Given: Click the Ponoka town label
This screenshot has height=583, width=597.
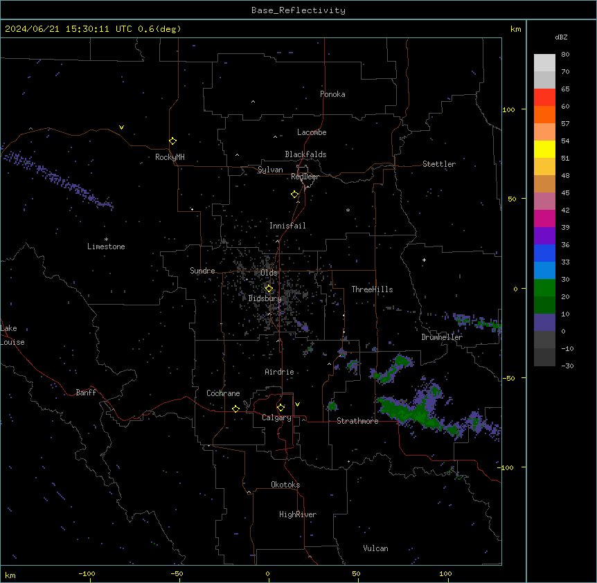Looking at the screenshot, I should pyautogui.click(x=332, y=94).
